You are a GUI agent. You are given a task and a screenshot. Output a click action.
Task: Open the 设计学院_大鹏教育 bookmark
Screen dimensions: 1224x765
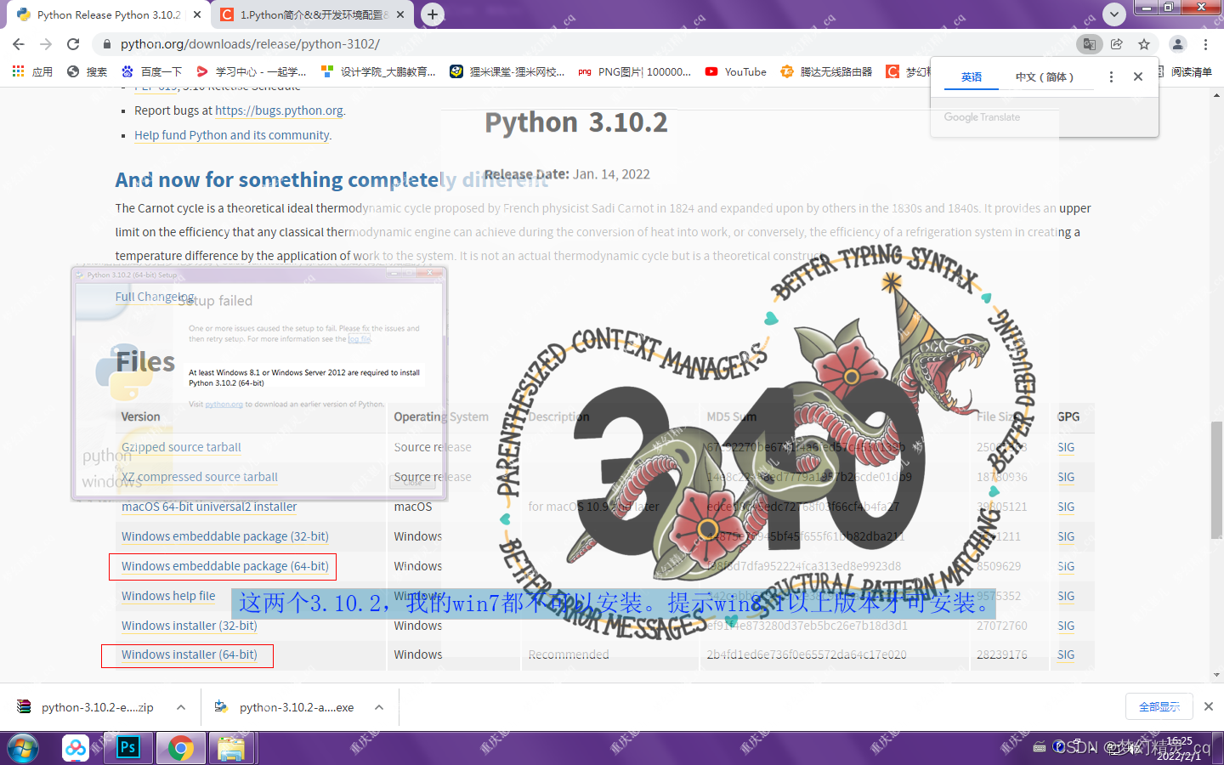pos(378,71)
